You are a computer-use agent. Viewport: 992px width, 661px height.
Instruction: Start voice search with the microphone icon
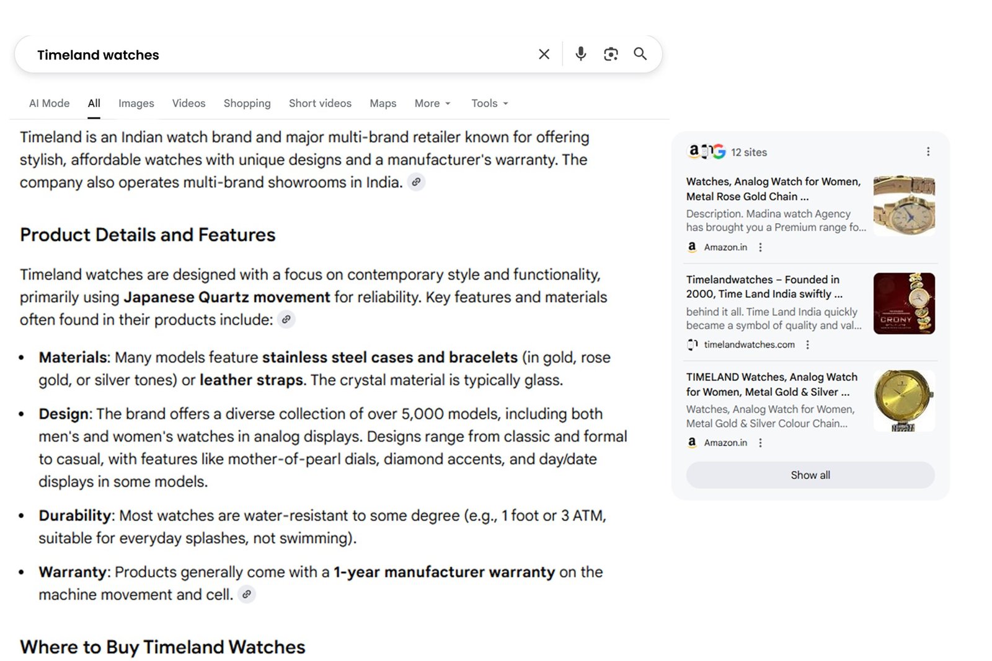point(580,55)
